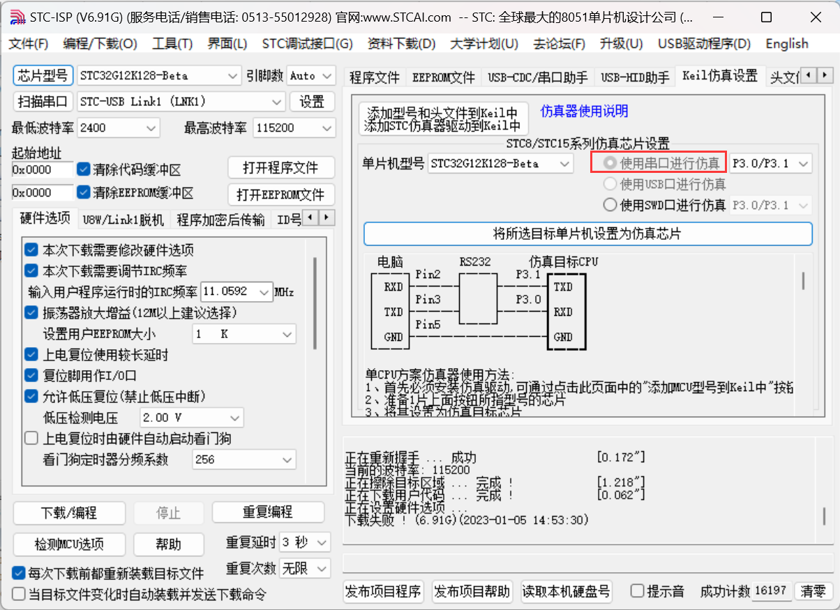Open 编程/下载(O) menu
Screen dimensions: 840x610
[100, 44]
